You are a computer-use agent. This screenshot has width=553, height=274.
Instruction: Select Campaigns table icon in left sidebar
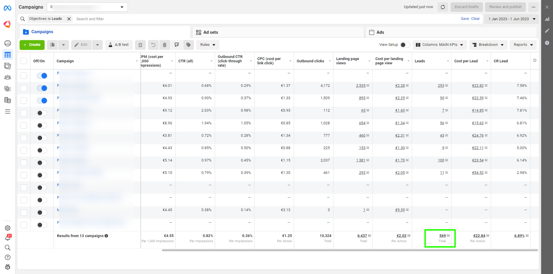point(7,55)
